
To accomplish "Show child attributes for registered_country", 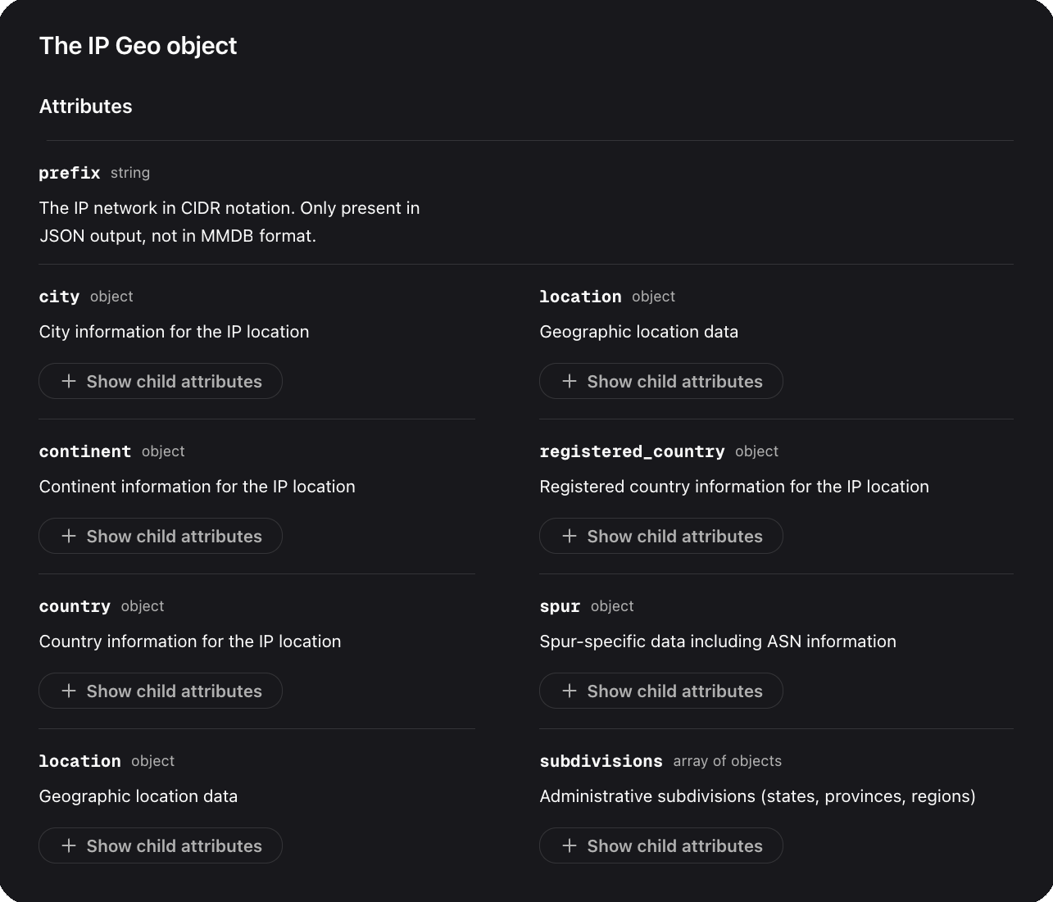I will 661,536.
